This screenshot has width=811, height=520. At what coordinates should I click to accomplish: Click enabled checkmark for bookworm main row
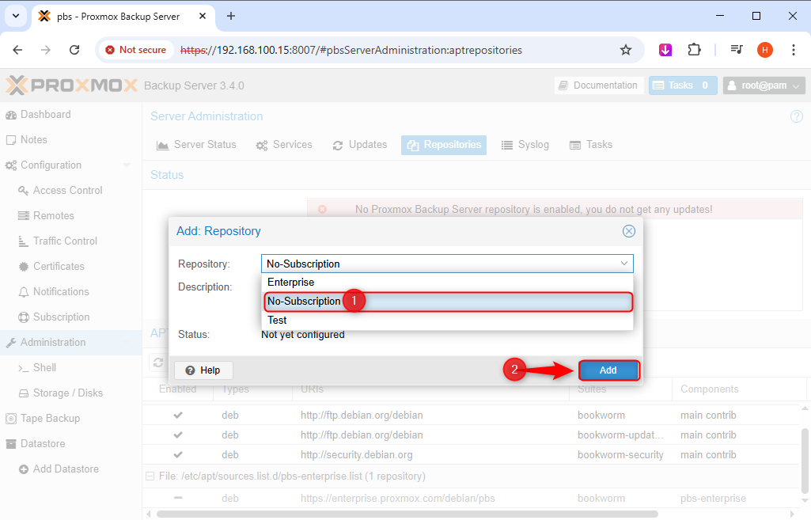(x=178, y=415)
